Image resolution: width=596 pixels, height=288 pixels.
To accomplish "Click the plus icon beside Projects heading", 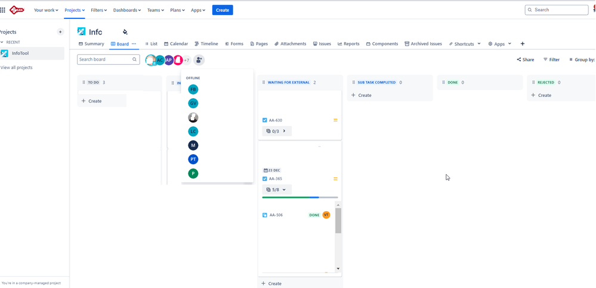I will click(60, 32).
